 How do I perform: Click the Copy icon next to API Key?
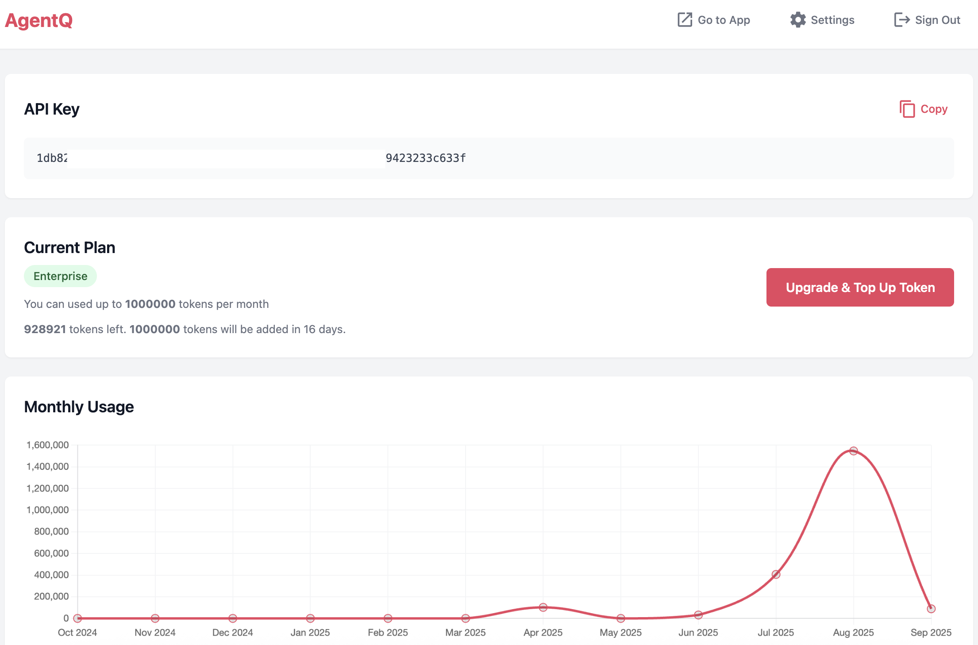(x=907, y=109)
